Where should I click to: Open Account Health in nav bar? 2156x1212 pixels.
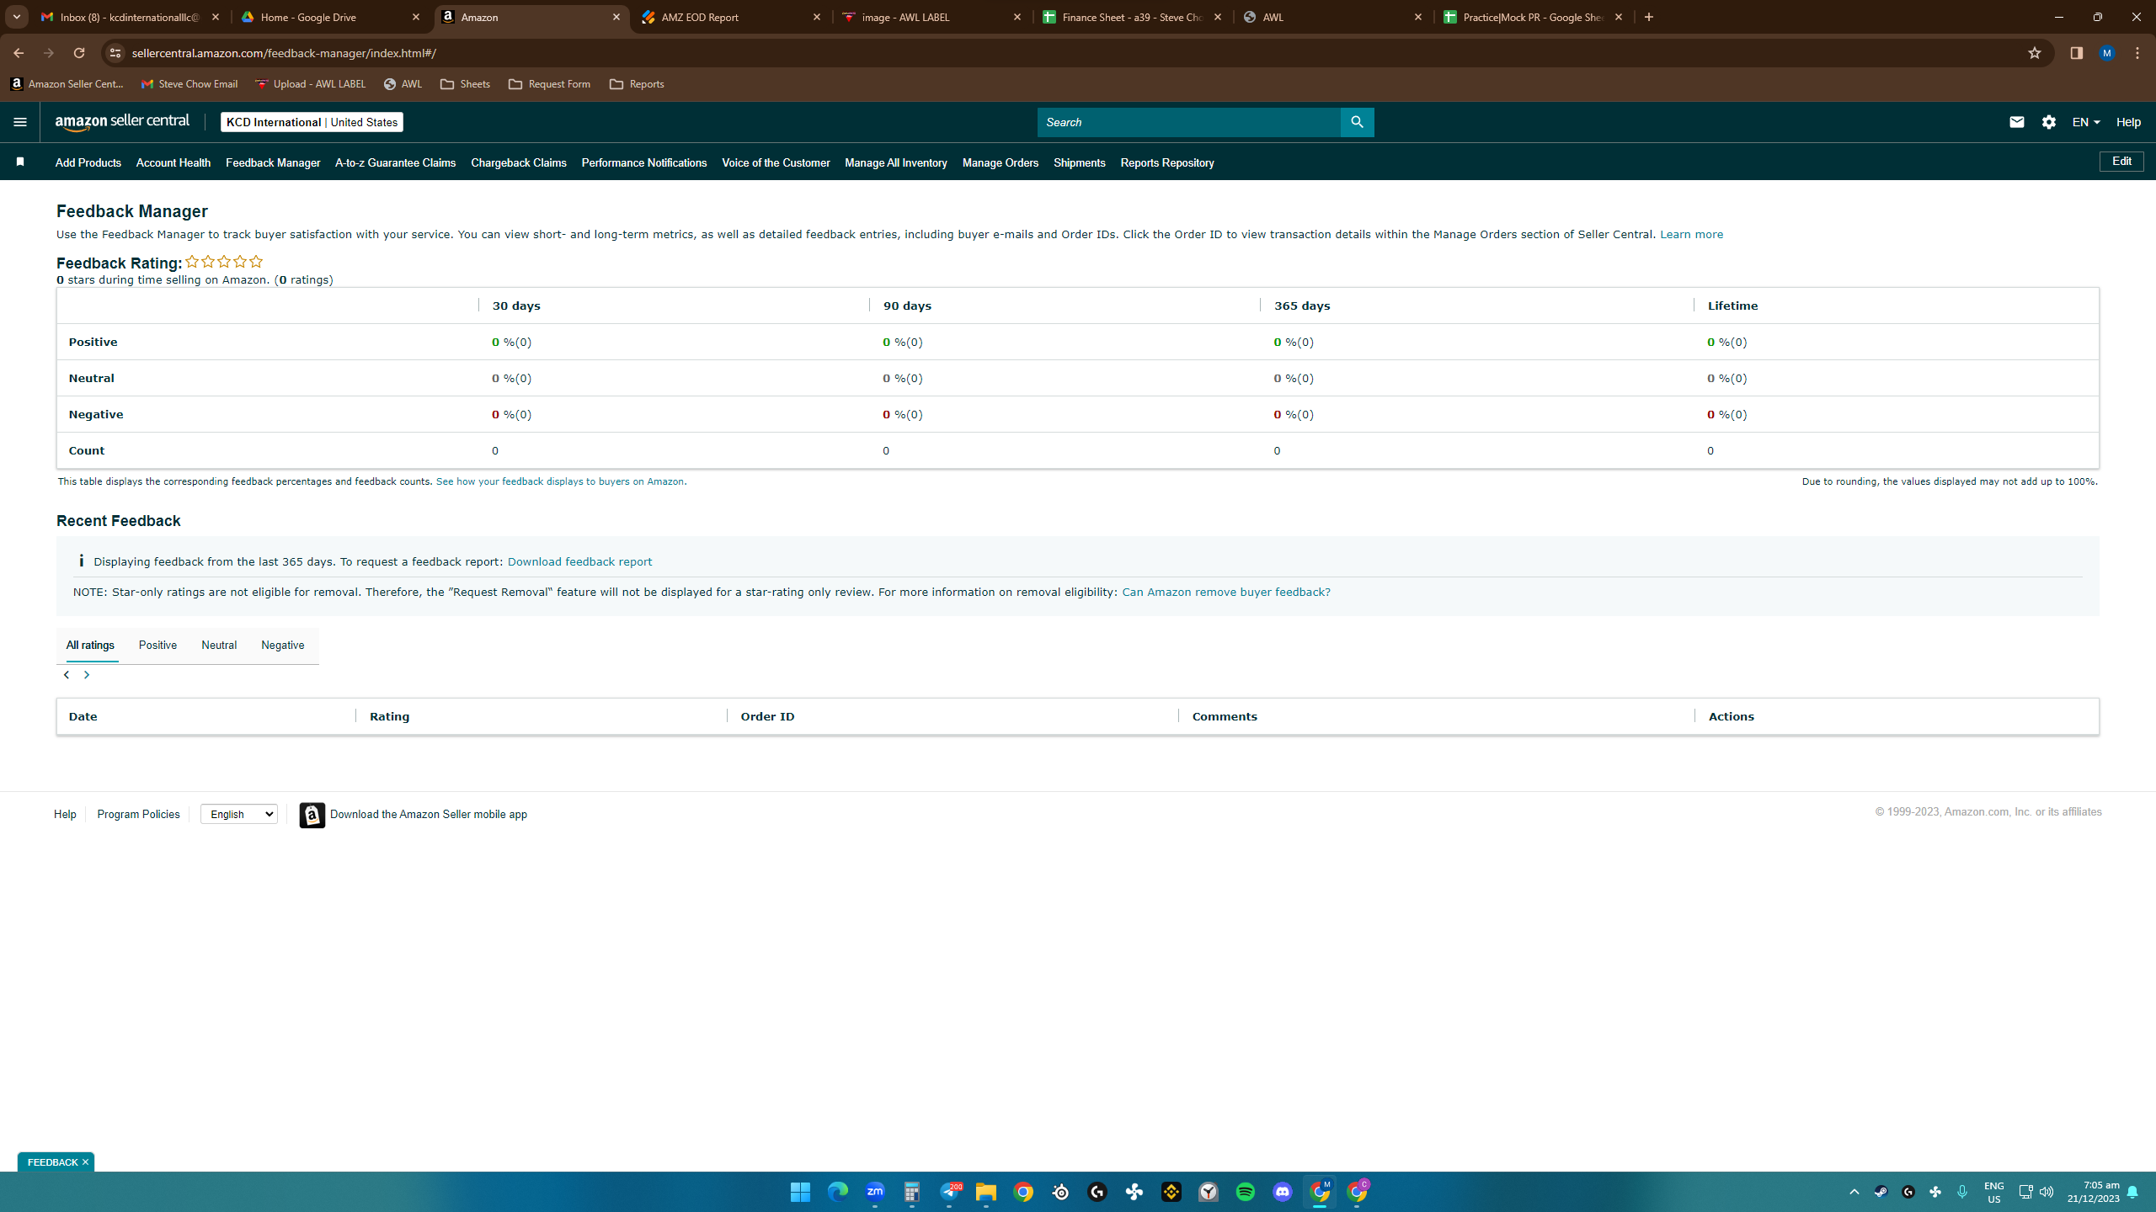tap(173, 163)
